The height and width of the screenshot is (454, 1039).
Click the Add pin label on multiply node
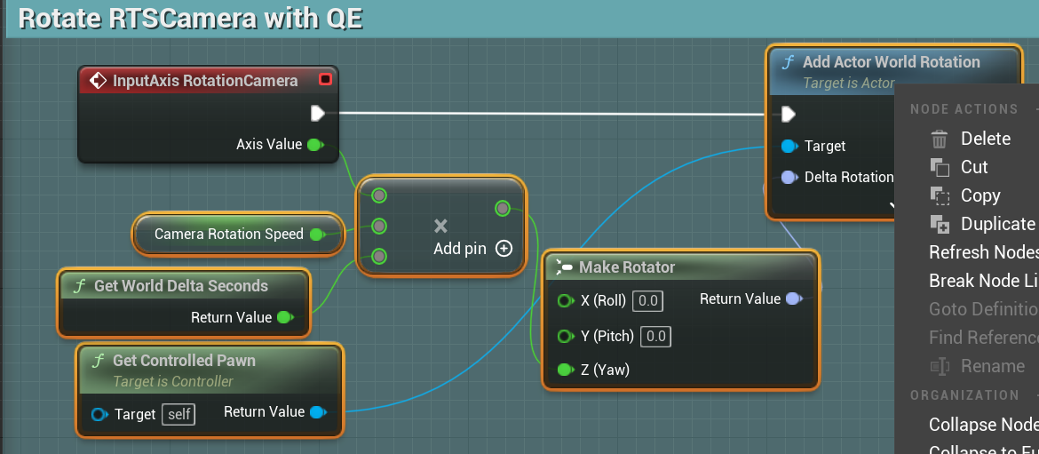point(460,249)
